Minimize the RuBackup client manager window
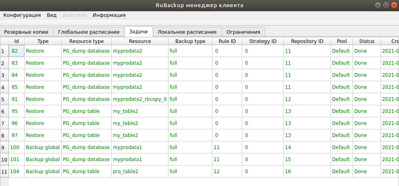This screenshot has width=399, height=186. pyautogui.click(x=378, y=5)
